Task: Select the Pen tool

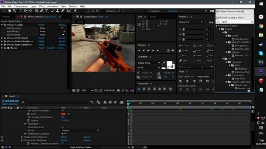Action: [x=42, y=11]
